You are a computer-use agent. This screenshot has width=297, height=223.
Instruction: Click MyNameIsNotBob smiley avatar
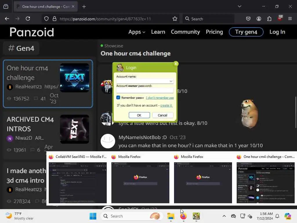108,141
